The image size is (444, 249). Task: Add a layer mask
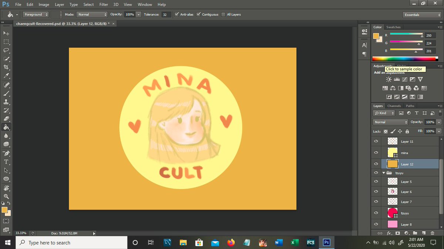pyautogui.click(x=398, y=233)
